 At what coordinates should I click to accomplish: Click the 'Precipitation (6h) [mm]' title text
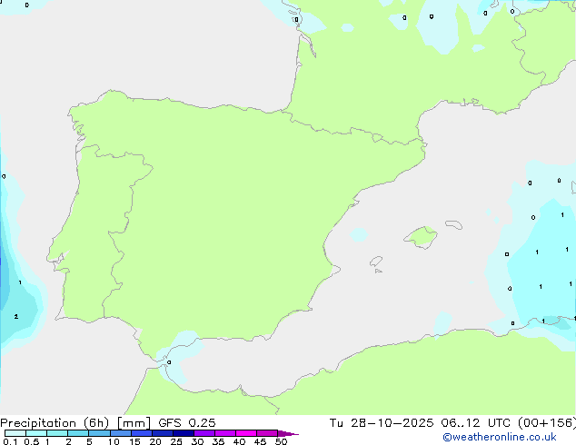[x=75, y=423]
